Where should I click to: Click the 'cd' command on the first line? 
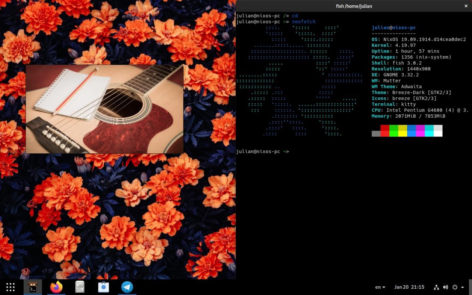295,16
